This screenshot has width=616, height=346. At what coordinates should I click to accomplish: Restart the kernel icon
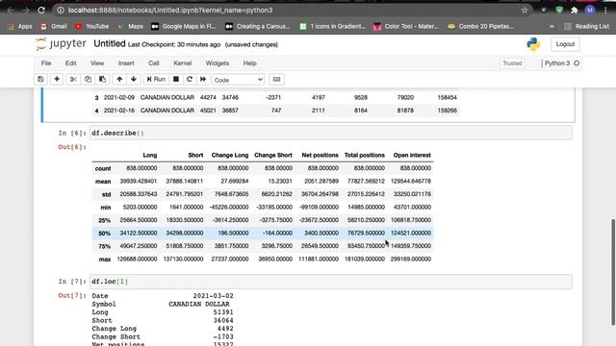[190, 79]
